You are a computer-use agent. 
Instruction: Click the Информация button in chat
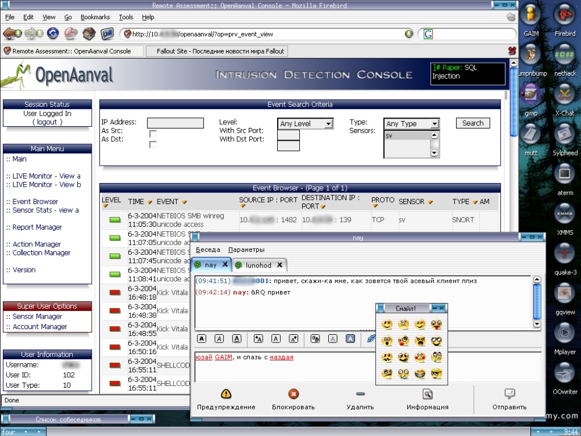click(427, 399)
